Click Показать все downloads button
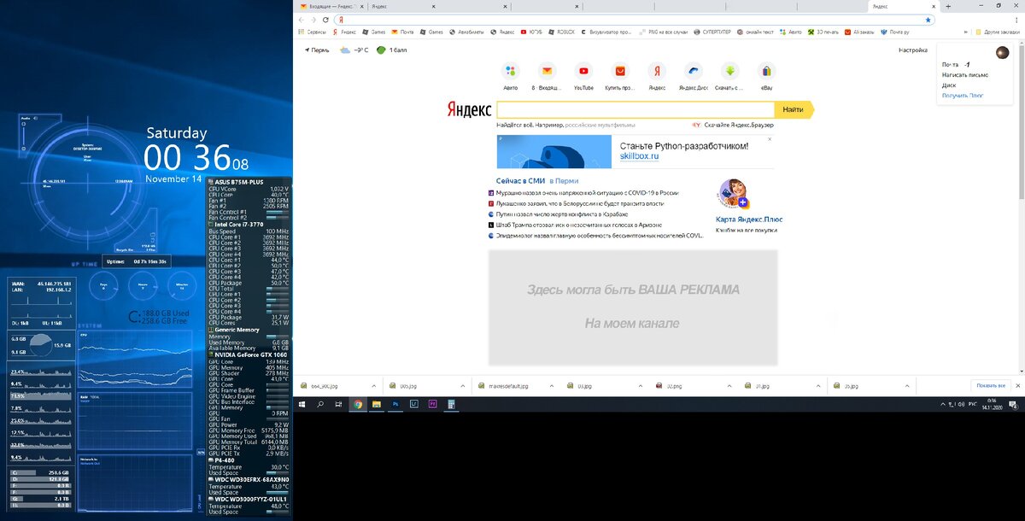 click(x=991, y=385)
